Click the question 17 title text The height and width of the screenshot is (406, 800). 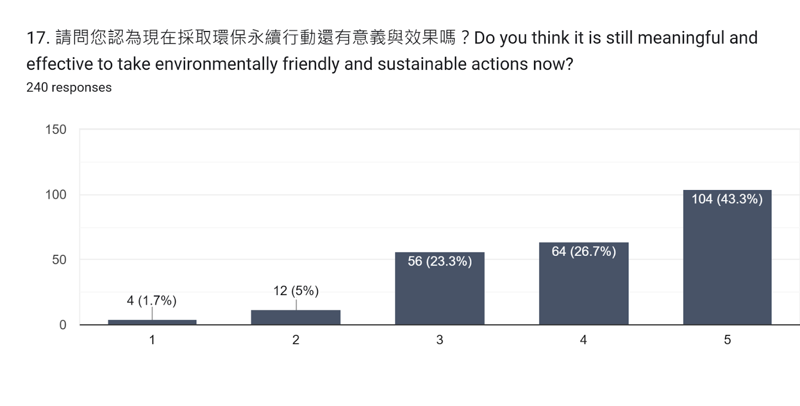click(x=392, y=50)
